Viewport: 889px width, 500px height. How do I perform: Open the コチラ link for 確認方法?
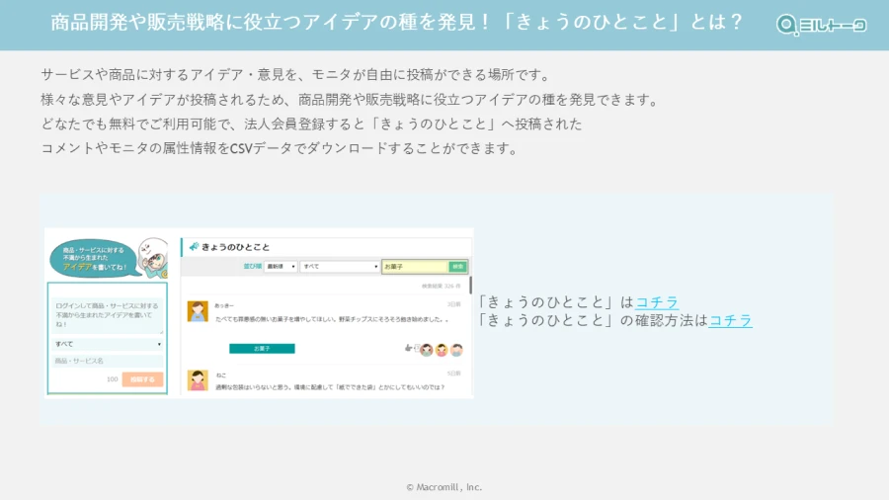point(730,320)
